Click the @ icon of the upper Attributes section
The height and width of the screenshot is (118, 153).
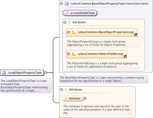click(x=69, y=22)
